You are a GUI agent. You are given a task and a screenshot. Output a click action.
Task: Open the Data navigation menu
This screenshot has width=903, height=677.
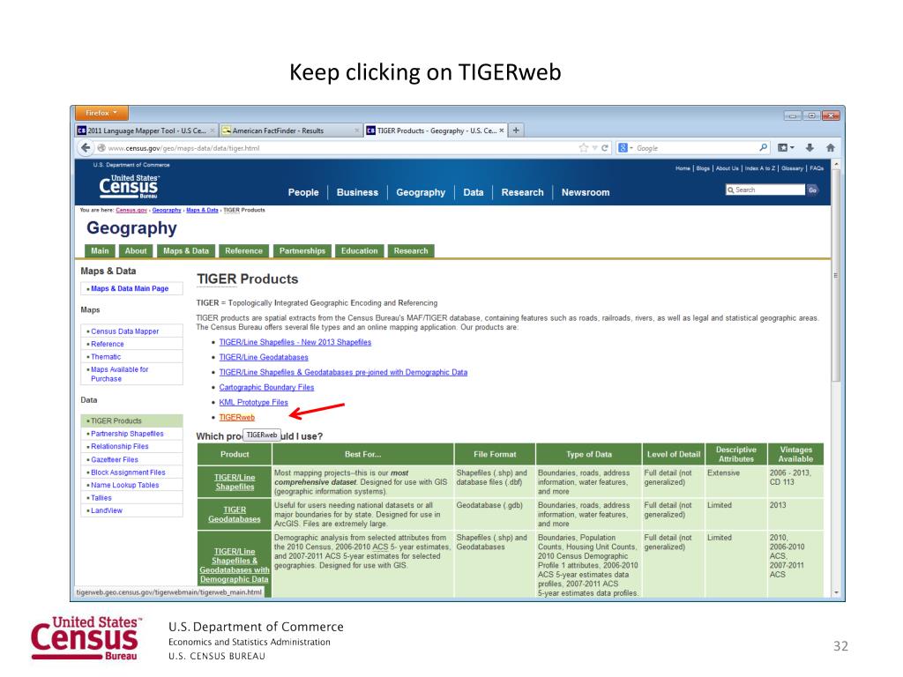474,192
